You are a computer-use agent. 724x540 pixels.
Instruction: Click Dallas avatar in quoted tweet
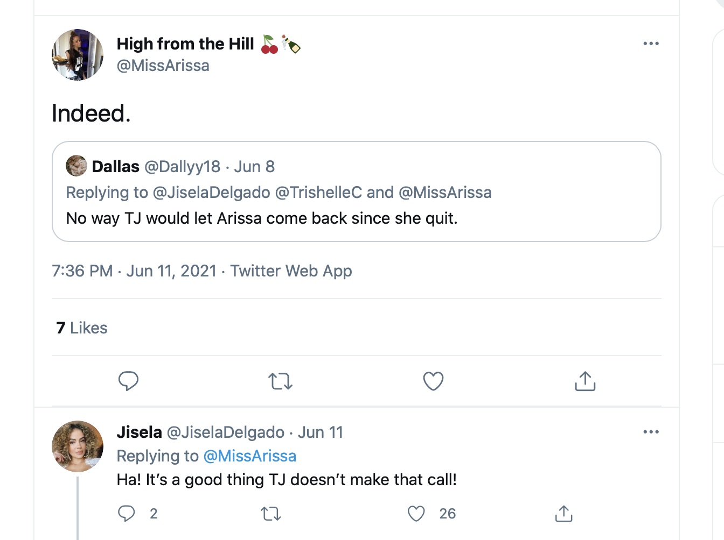coord(76,166)
